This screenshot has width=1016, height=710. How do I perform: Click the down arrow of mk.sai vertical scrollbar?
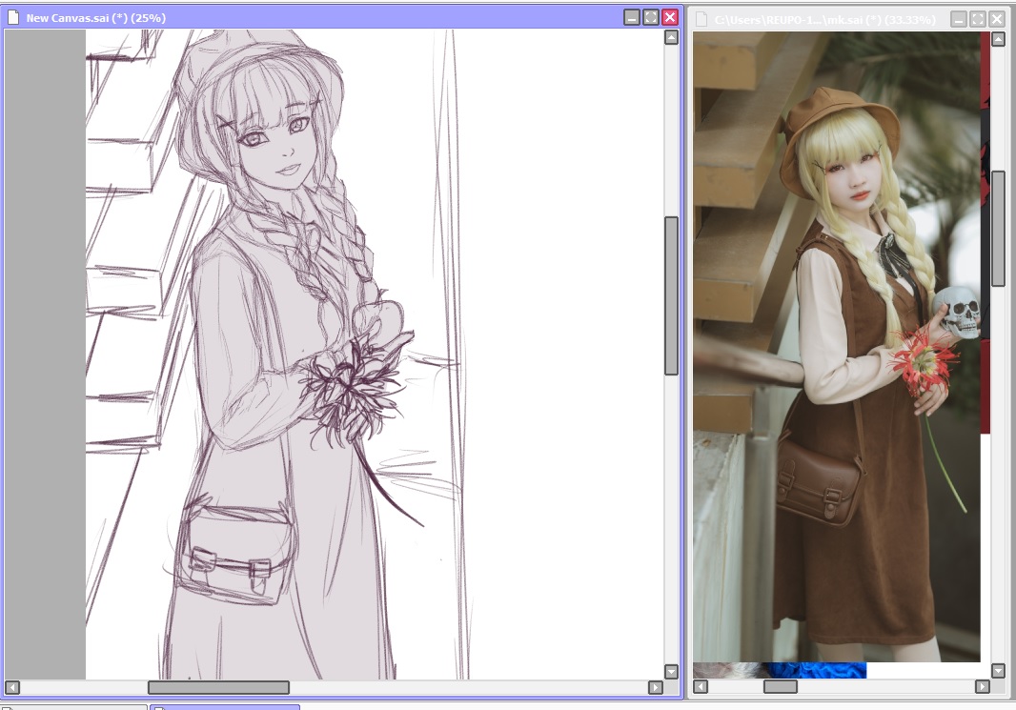coord(999,671)
